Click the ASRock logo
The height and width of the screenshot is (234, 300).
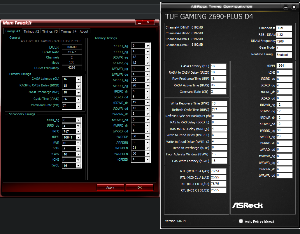248,205
